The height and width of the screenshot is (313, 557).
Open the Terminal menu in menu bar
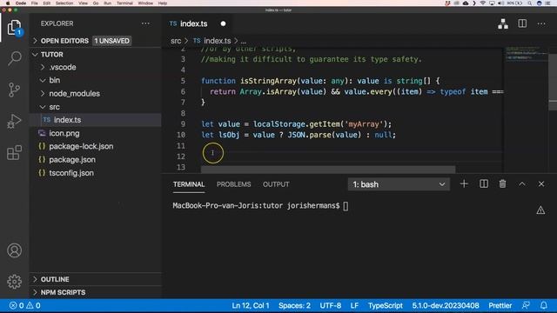click(x=124, y=3)
